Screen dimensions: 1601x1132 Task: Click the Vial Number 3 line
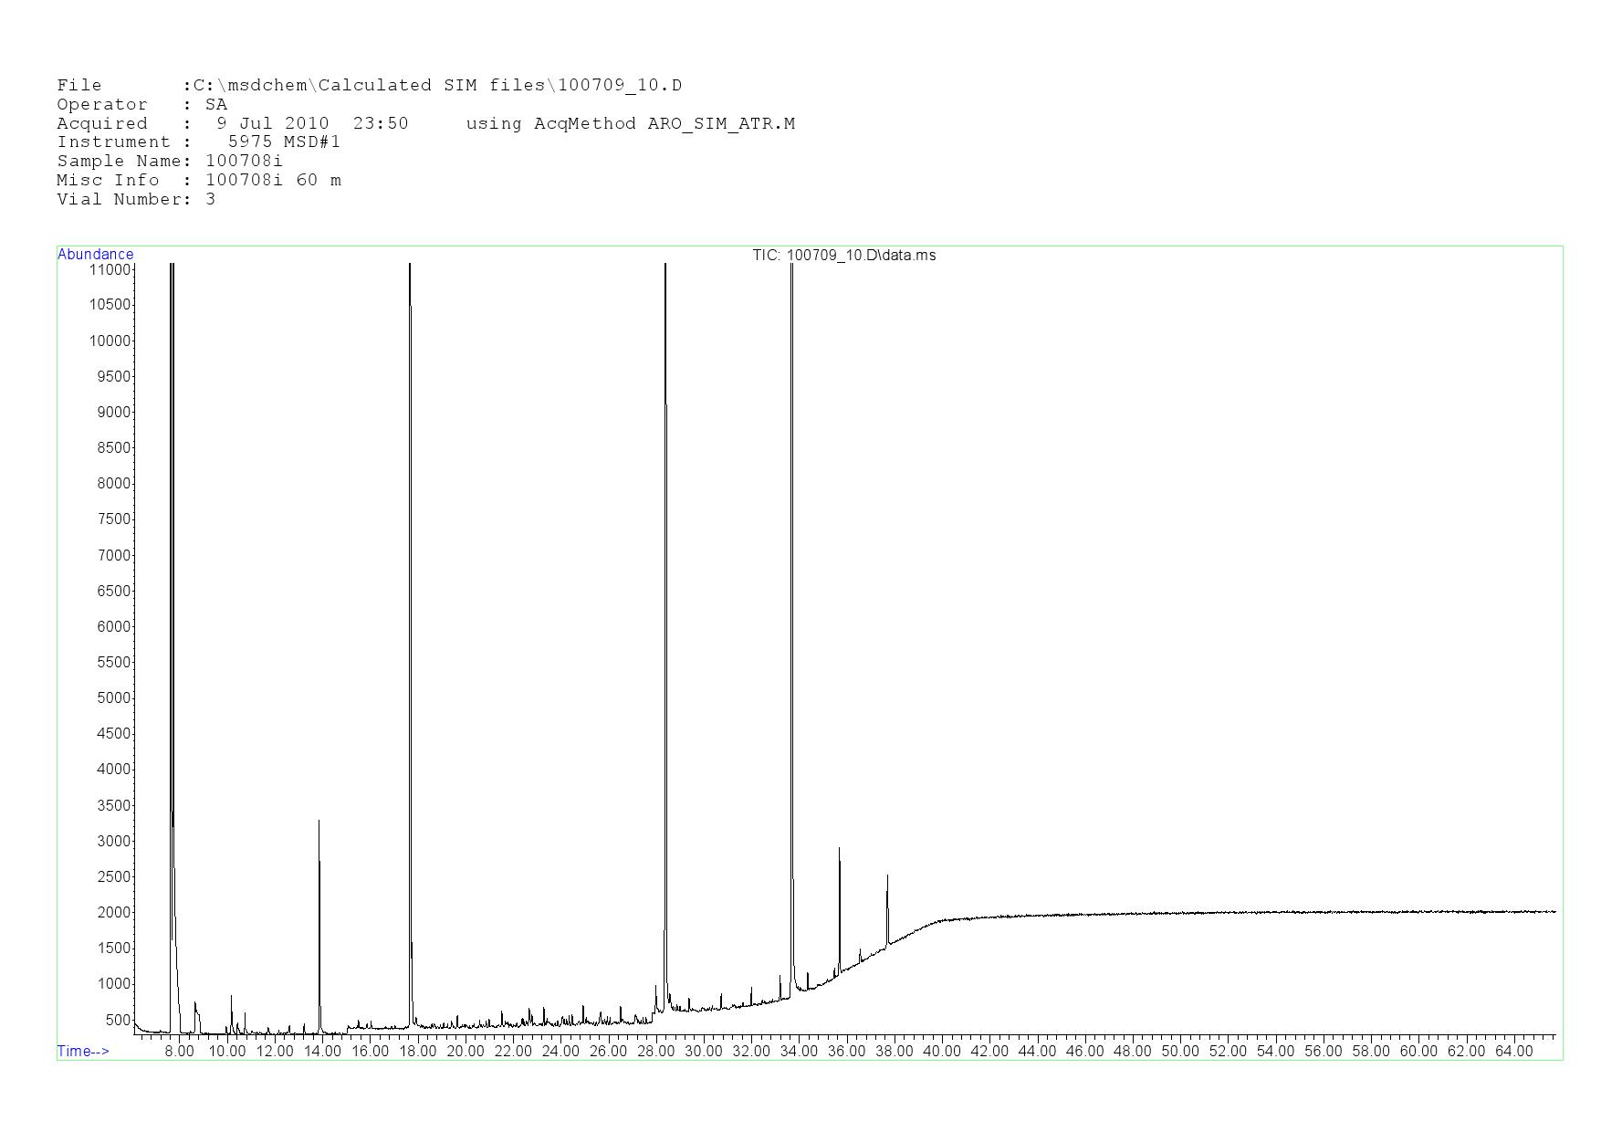point(136,200)
